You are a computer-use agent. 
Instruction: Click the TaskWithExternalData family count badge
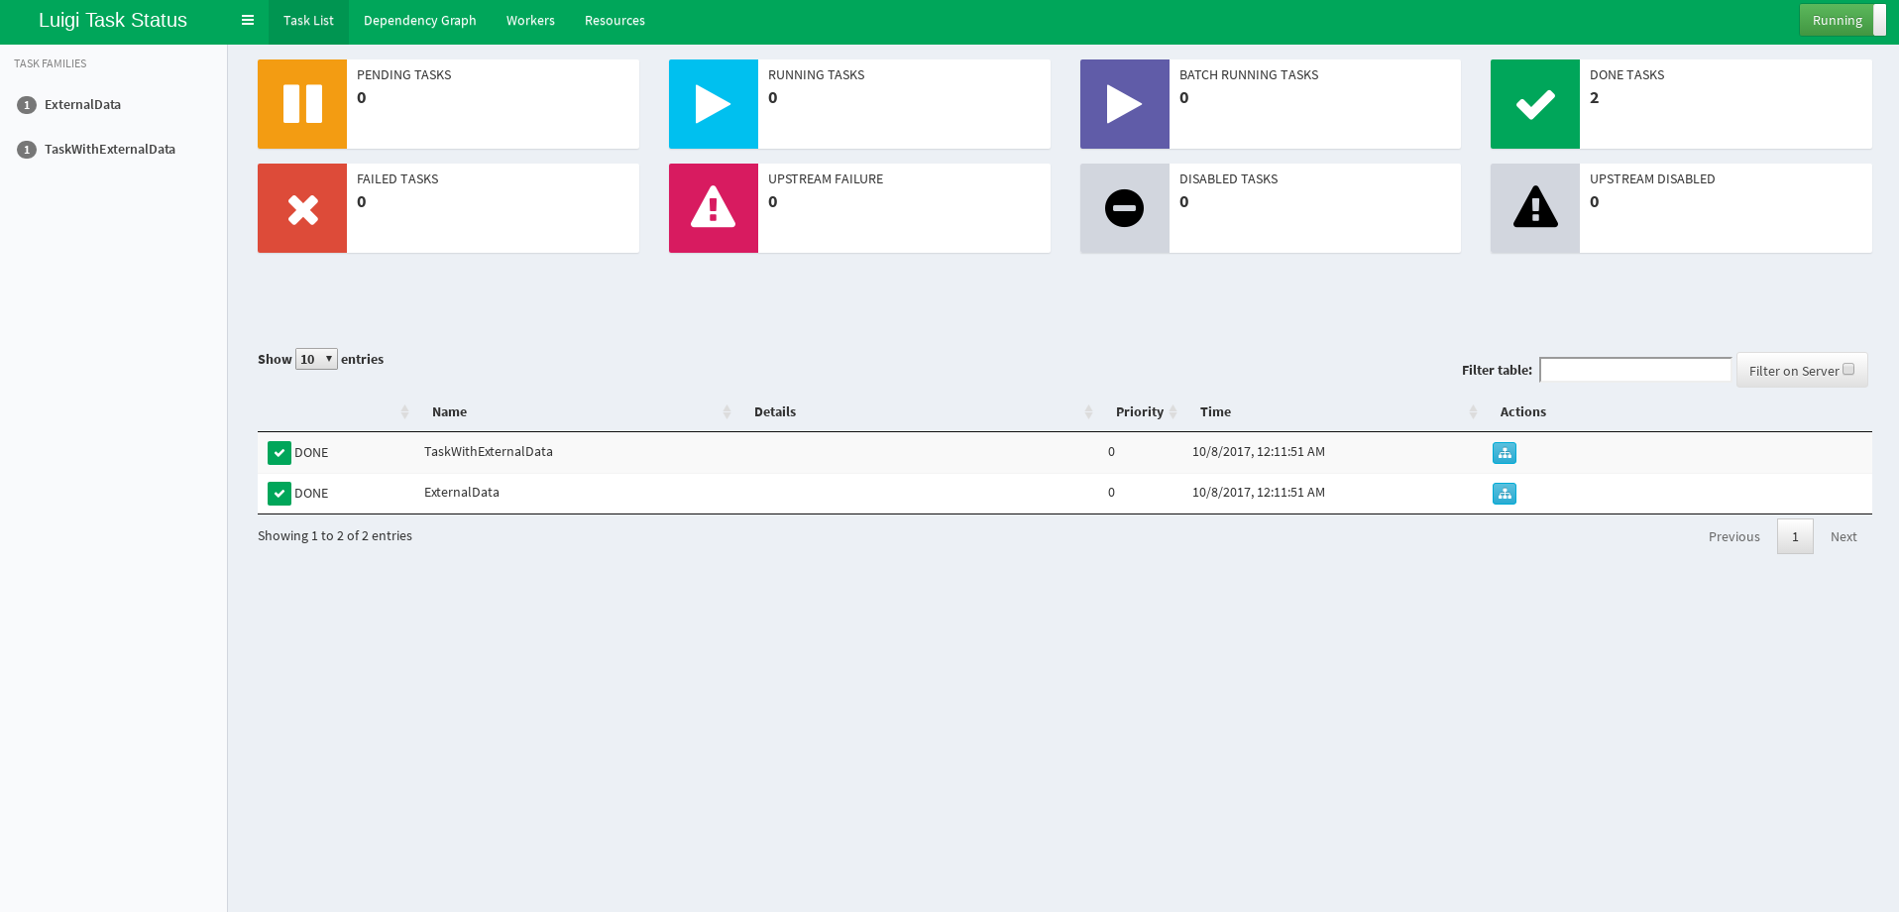(27, 150)
